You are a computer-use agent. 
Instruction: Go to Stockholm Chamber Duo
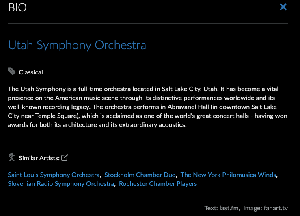(140, 175)
